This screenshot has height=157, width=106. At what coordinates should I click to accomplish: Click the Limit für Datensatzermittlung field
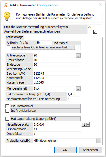(x=95, y=27)
